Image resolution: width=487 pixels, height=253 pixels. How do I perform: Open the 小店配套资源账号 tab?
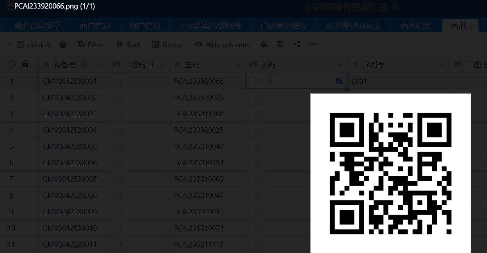tap(211, 26)
